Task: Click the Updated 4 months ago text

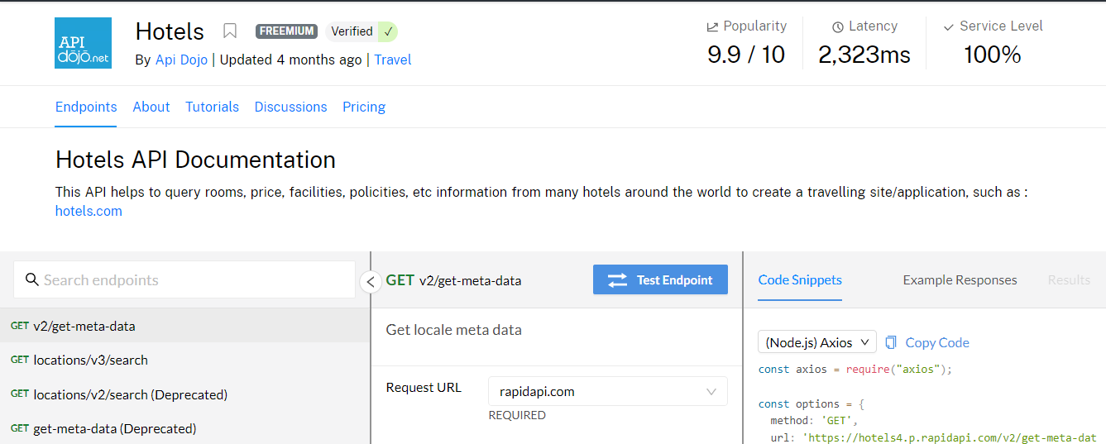Action: (x=290, y=60)
